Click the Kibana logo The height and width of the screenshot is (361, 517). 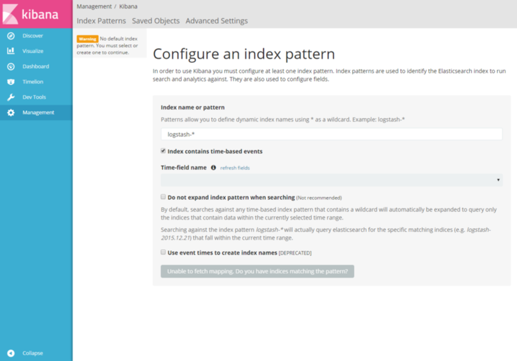pyautogui.click(x=31, y=14)
